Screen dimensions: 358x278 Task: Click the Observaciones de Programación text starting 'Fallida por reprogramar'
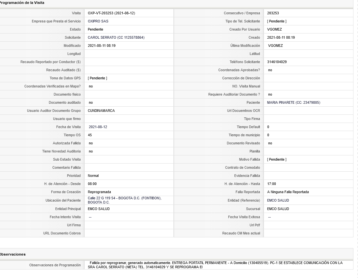point(215,265)
